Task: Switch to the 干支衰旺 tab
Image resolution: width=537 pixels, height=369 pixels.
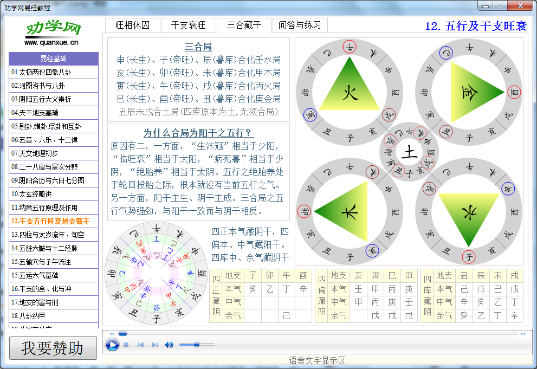Action: tap(188, 25)
